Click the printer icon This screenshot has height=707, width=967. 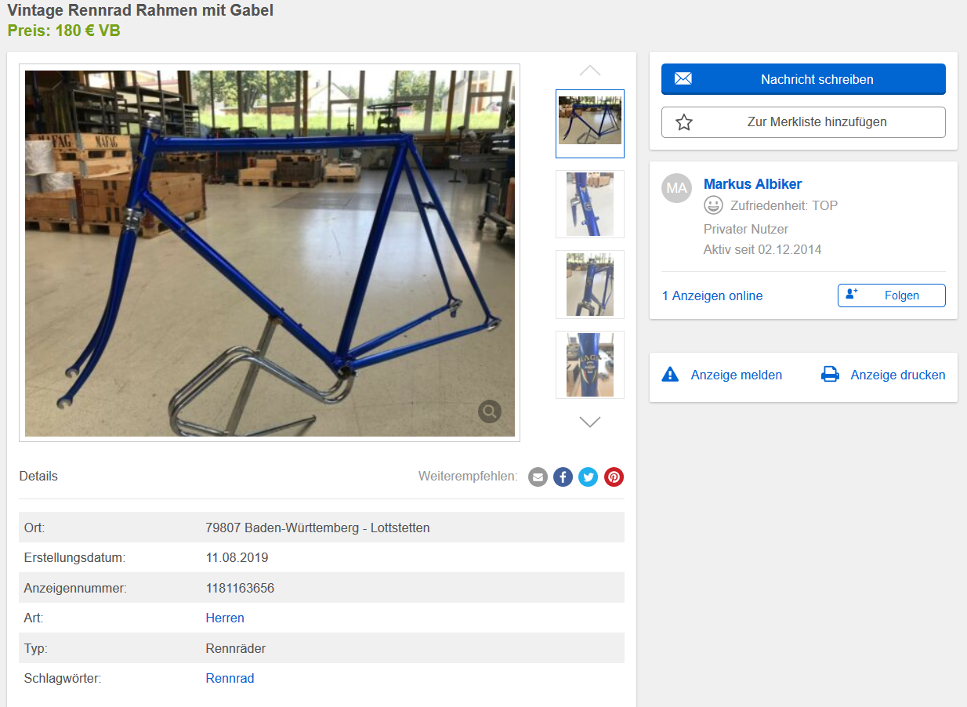(x=830, y=375)
